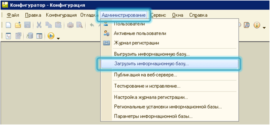Click the New document toolbar icon
270x125 pixels.
pyautogui.click(x=8, y=25)
